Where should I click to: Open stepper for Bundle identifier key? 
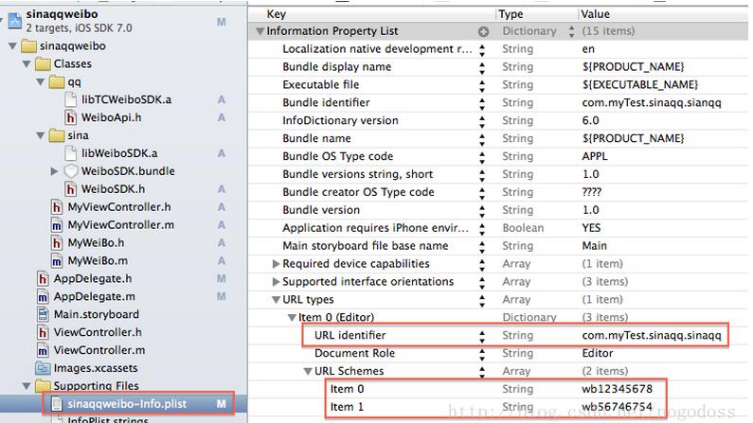(482, 102)
